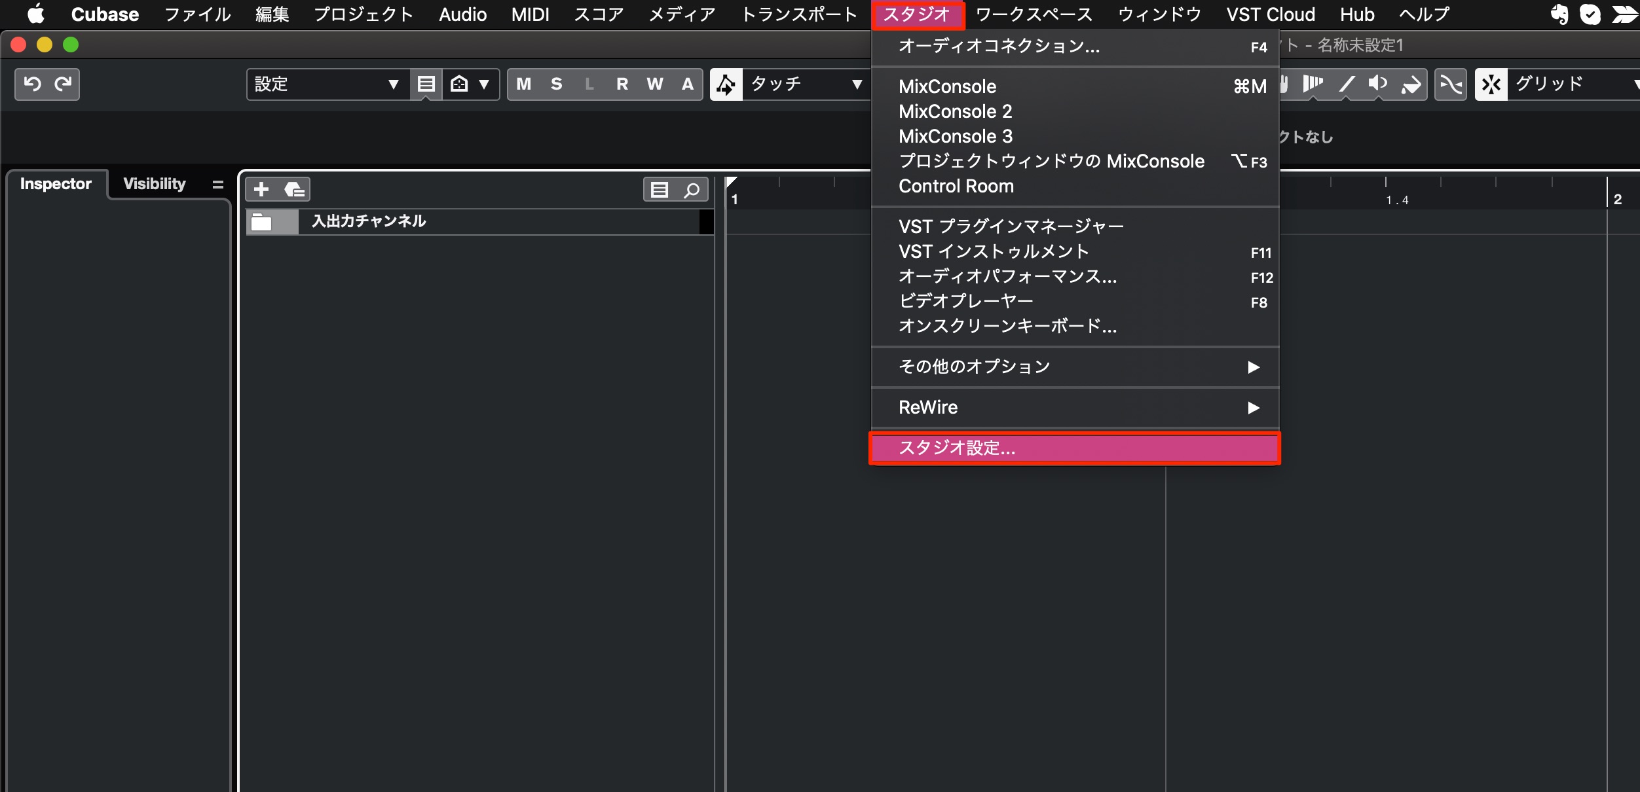Choose VST プラグインマネージャー menu item
The height and width of the screenshot is (792, 1640).
[x=1075, y=226]
